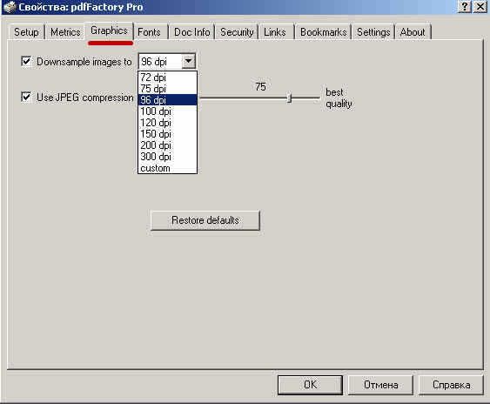490x404 pixels.
Task: Click the pdfFactory Pro title bar icon
Action: (x=10, y=7)
